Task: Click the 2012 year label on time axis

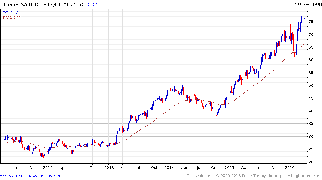Action: click(48, 167)
